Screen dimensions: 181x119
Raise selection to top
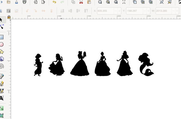pos(86,11)
